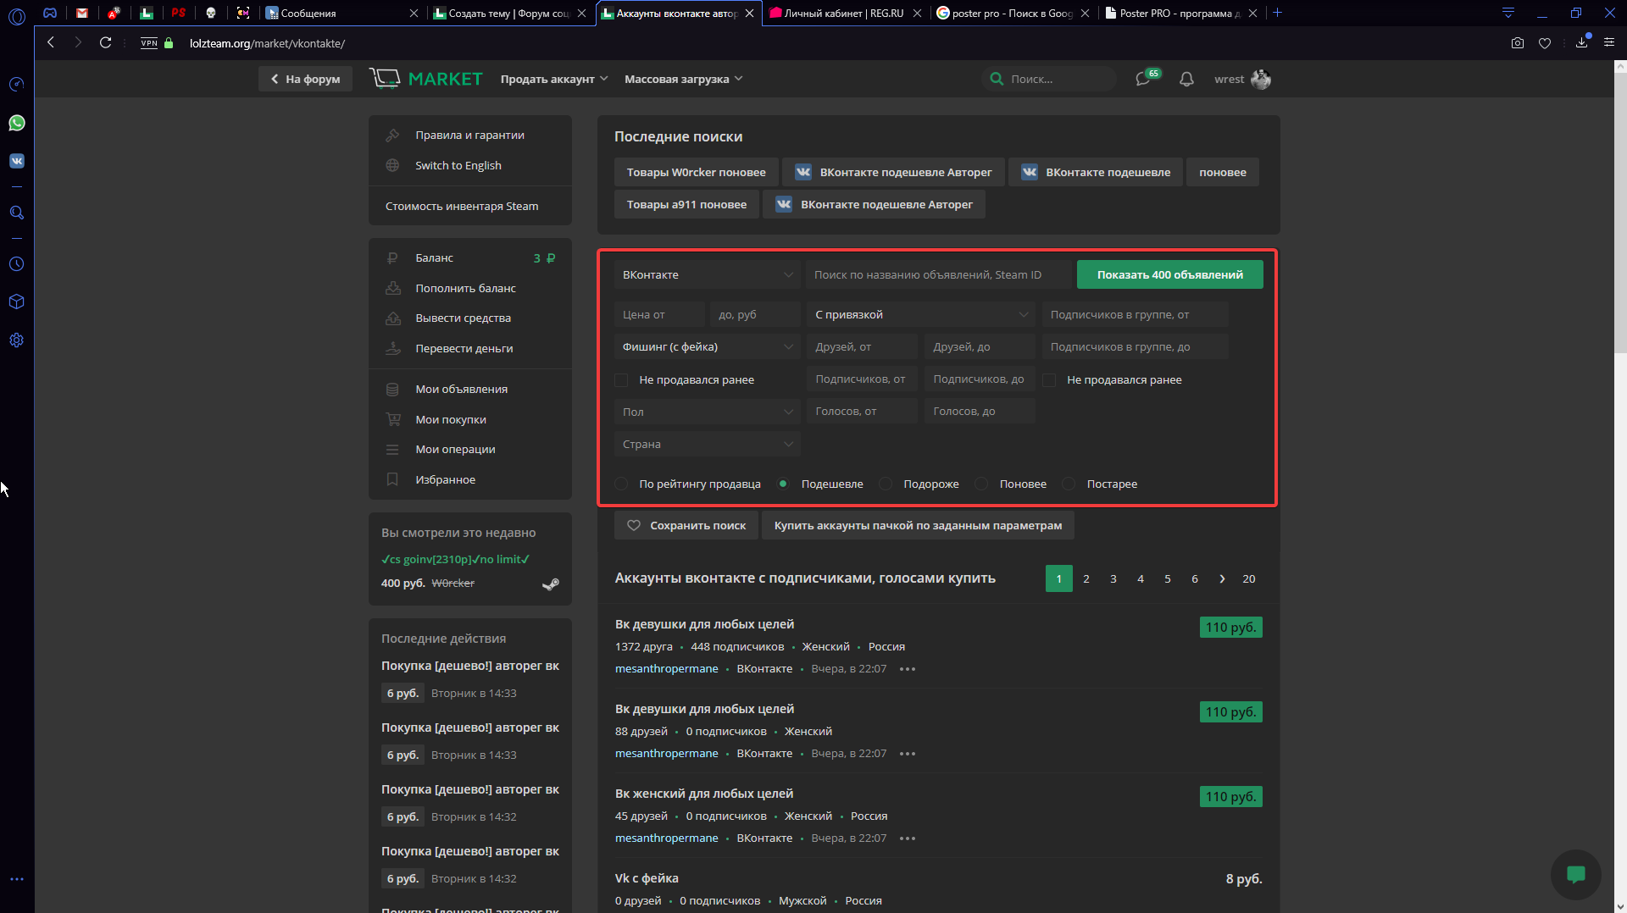Screen dimensions: 1627x913
Task: Open the 'Пол' gender dropdown
Action: pyautogui.click(x=707, y=412)
